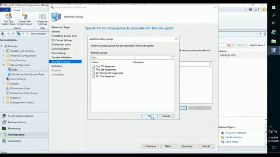This screenshot has height=157, width=280.
Task: Click Next wizard button
Action: tap(168, 146)
